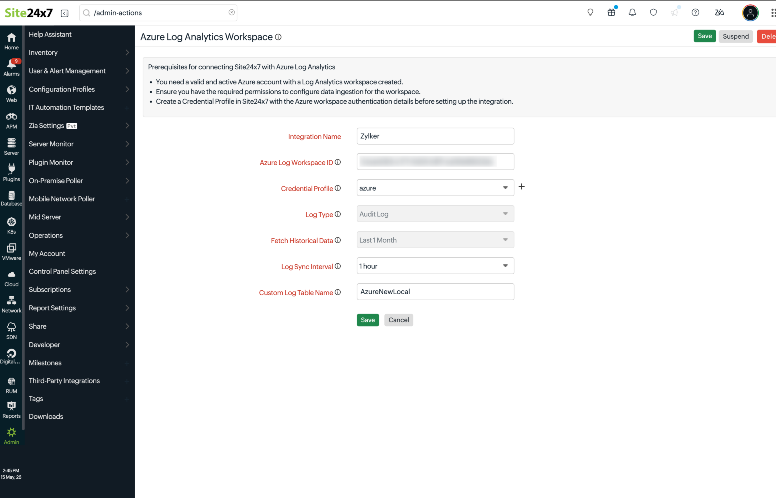Screen dimensions: 776x498
Task: Open the Zia assistant icon
Action: [719, 13]
